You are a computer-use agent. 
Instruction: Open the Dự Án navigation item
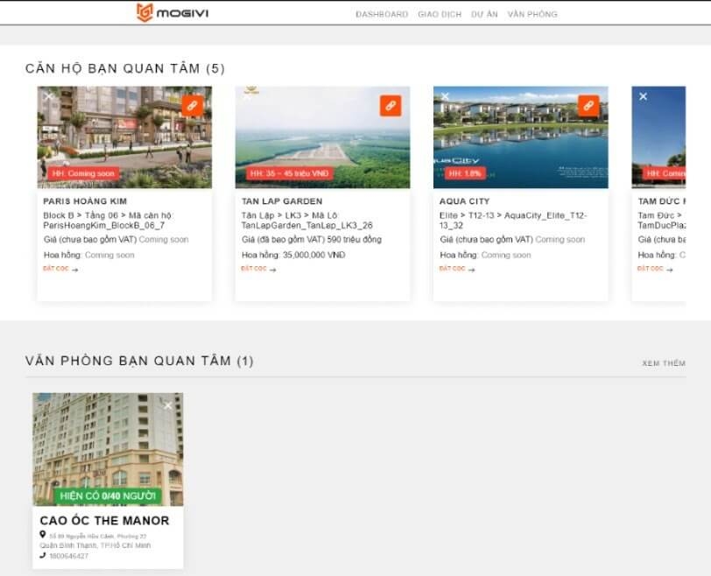click(483, 14)
